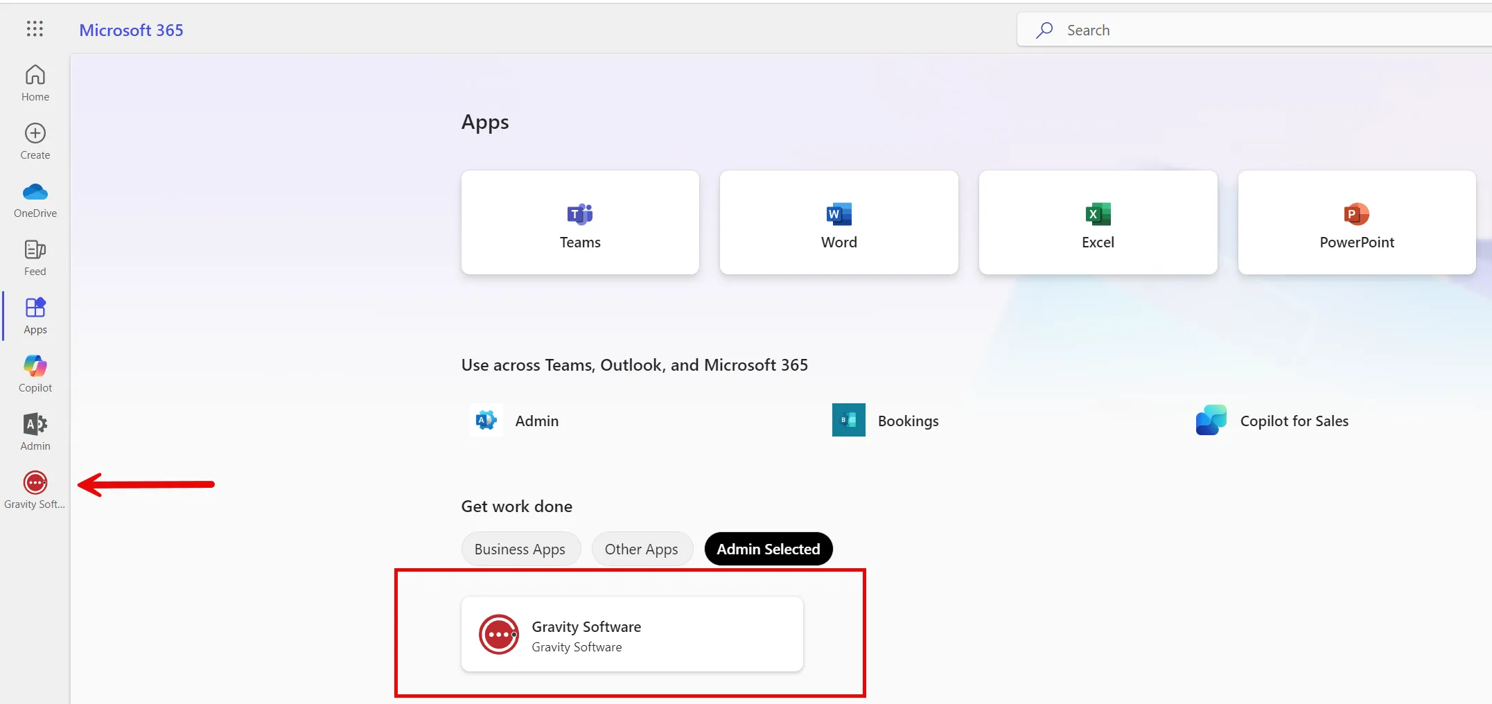Screen dimensions: 1492x704
Task: Open Copilot for Sales app
Action: (1272, 421)
